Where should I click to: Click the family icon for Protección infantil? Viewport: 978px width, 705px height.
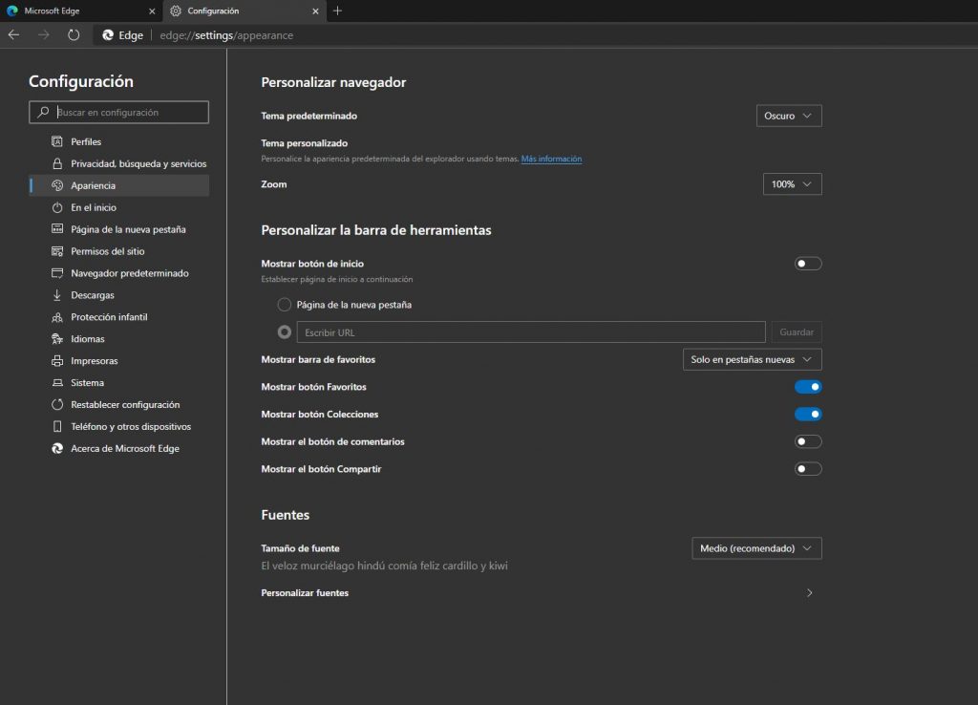coord(57,317)
